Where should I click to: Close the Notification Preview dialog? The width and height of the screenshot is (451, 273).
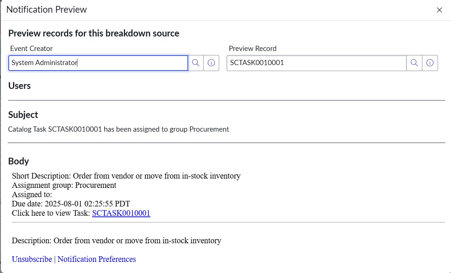(x=439, y=10)
